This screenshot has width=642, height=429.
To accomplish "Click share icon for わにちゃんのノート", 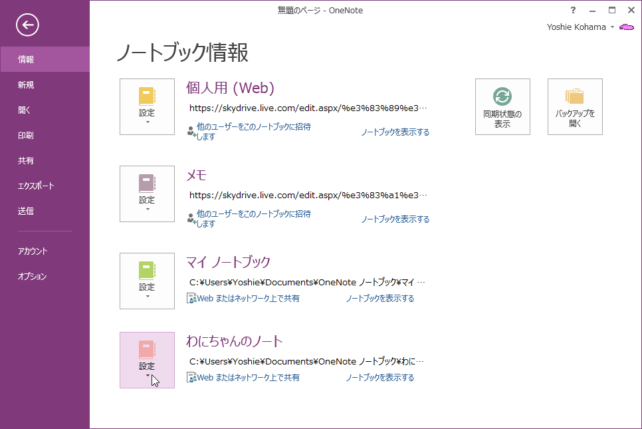I will pos(191,378).
